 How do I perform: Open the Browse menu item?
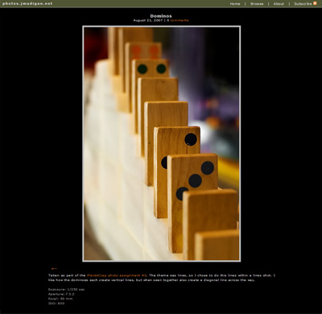(257, 4)
